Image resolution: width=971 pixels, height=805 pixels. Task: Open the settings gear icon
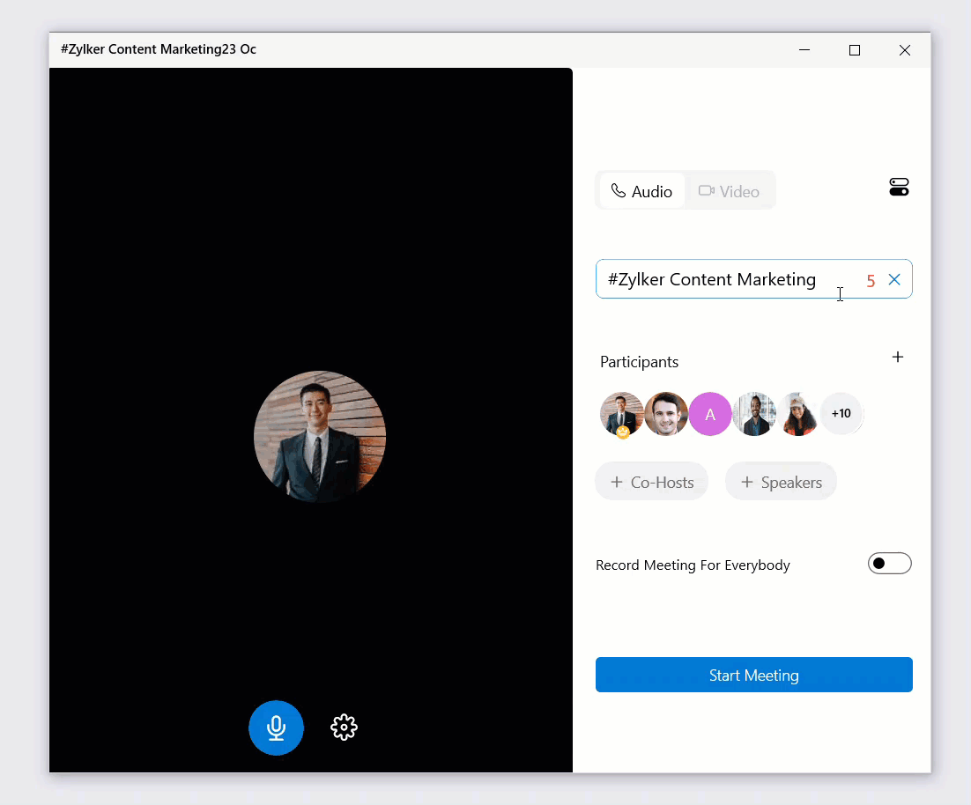click(345, 727)
